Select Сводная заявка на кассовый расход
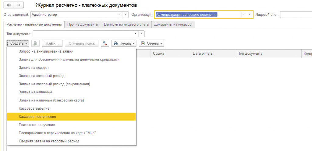Viewport: 312px width, 151px height. (x=71, y=141)
